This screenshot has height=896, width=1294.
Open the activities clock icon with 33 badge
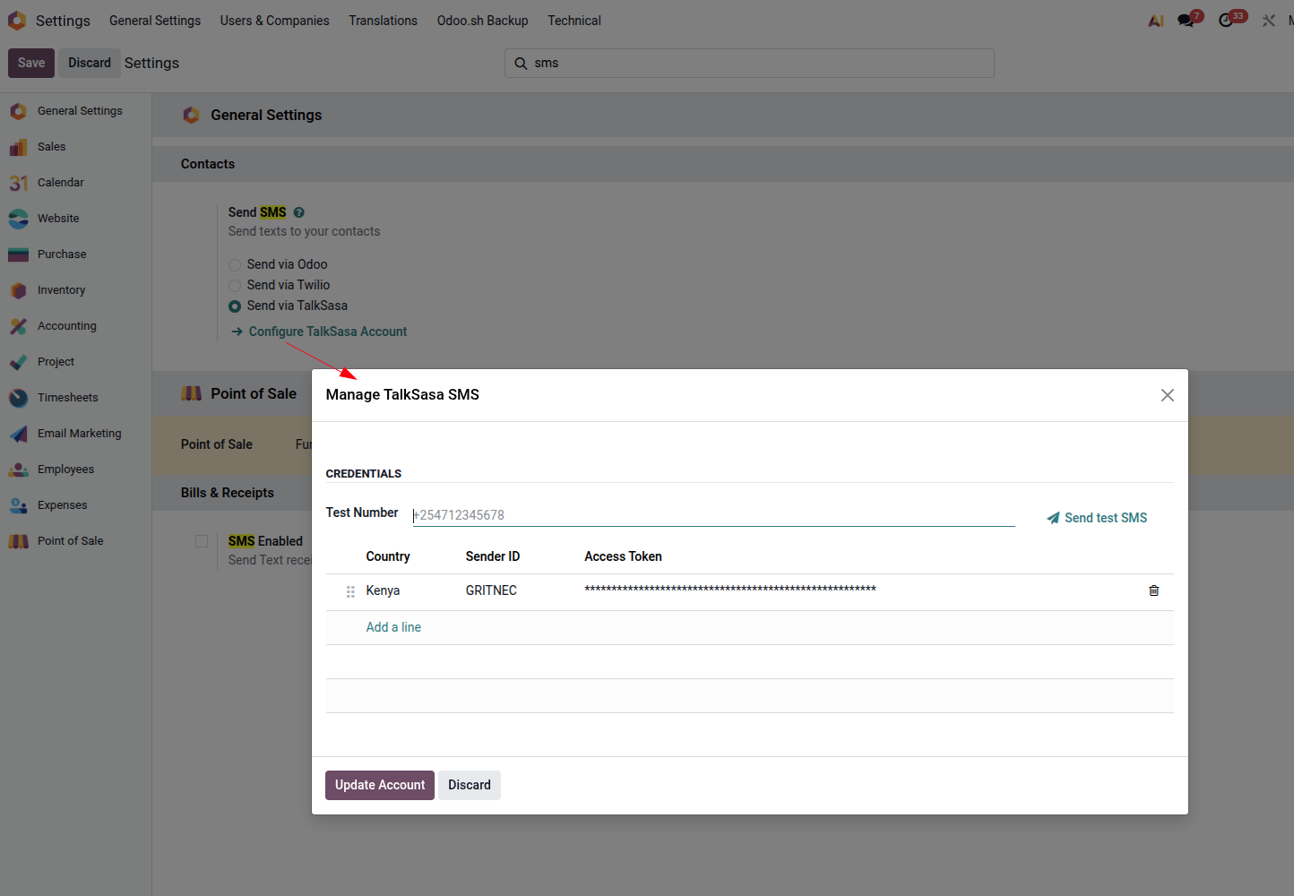[x=1226, y=20]
